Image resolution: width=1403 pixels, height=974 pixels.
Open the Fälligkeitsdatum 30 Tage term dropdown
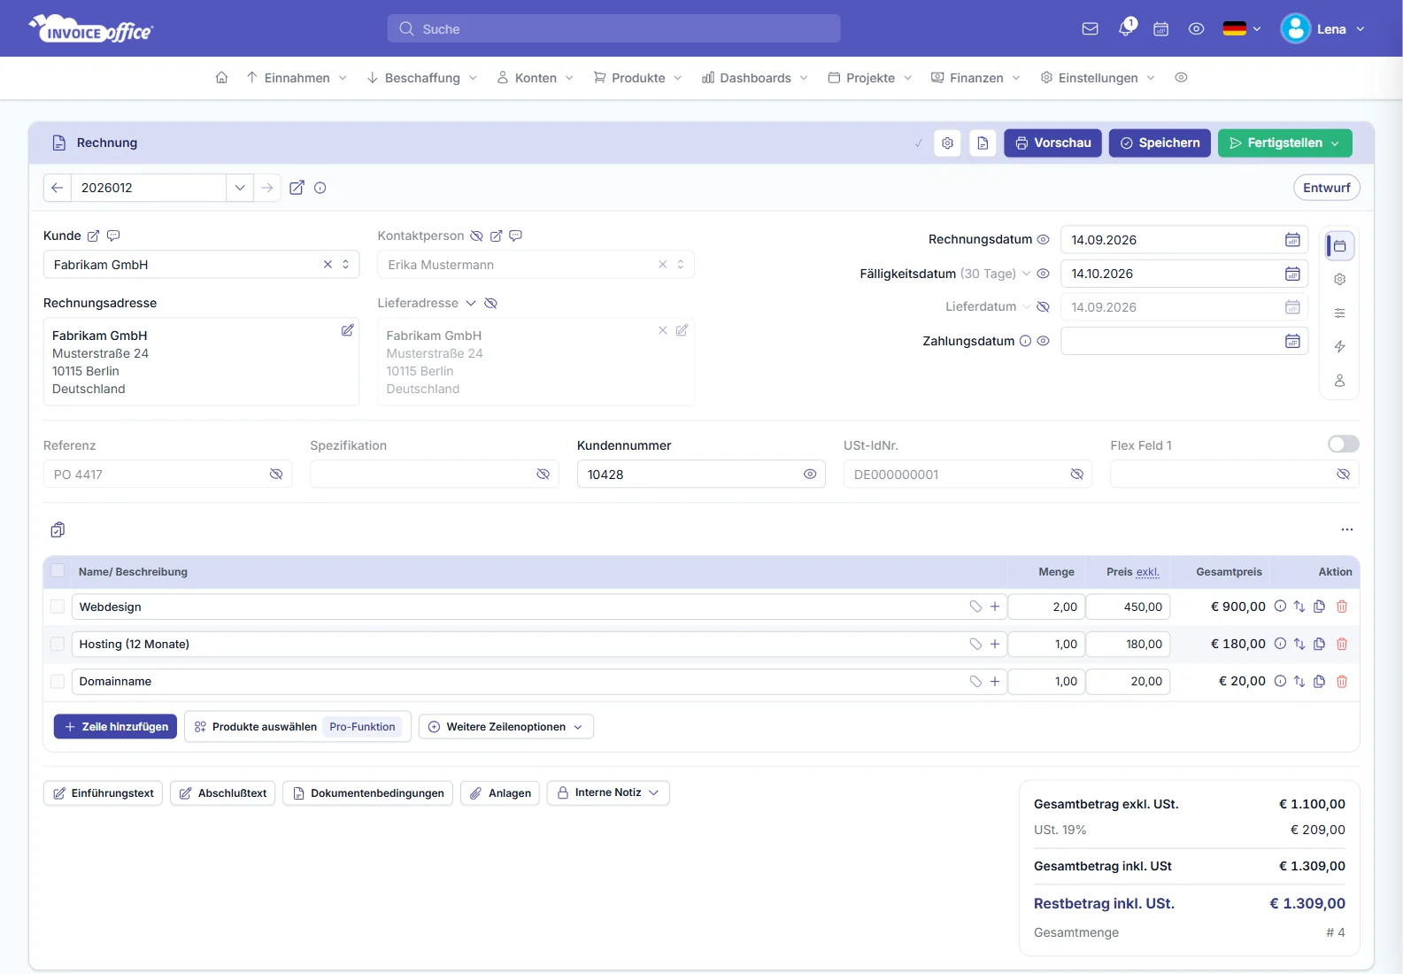[x=1026, y=274]
